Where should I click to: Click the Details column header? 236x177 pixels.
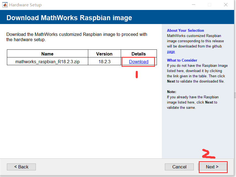click(x=139, y=54)
